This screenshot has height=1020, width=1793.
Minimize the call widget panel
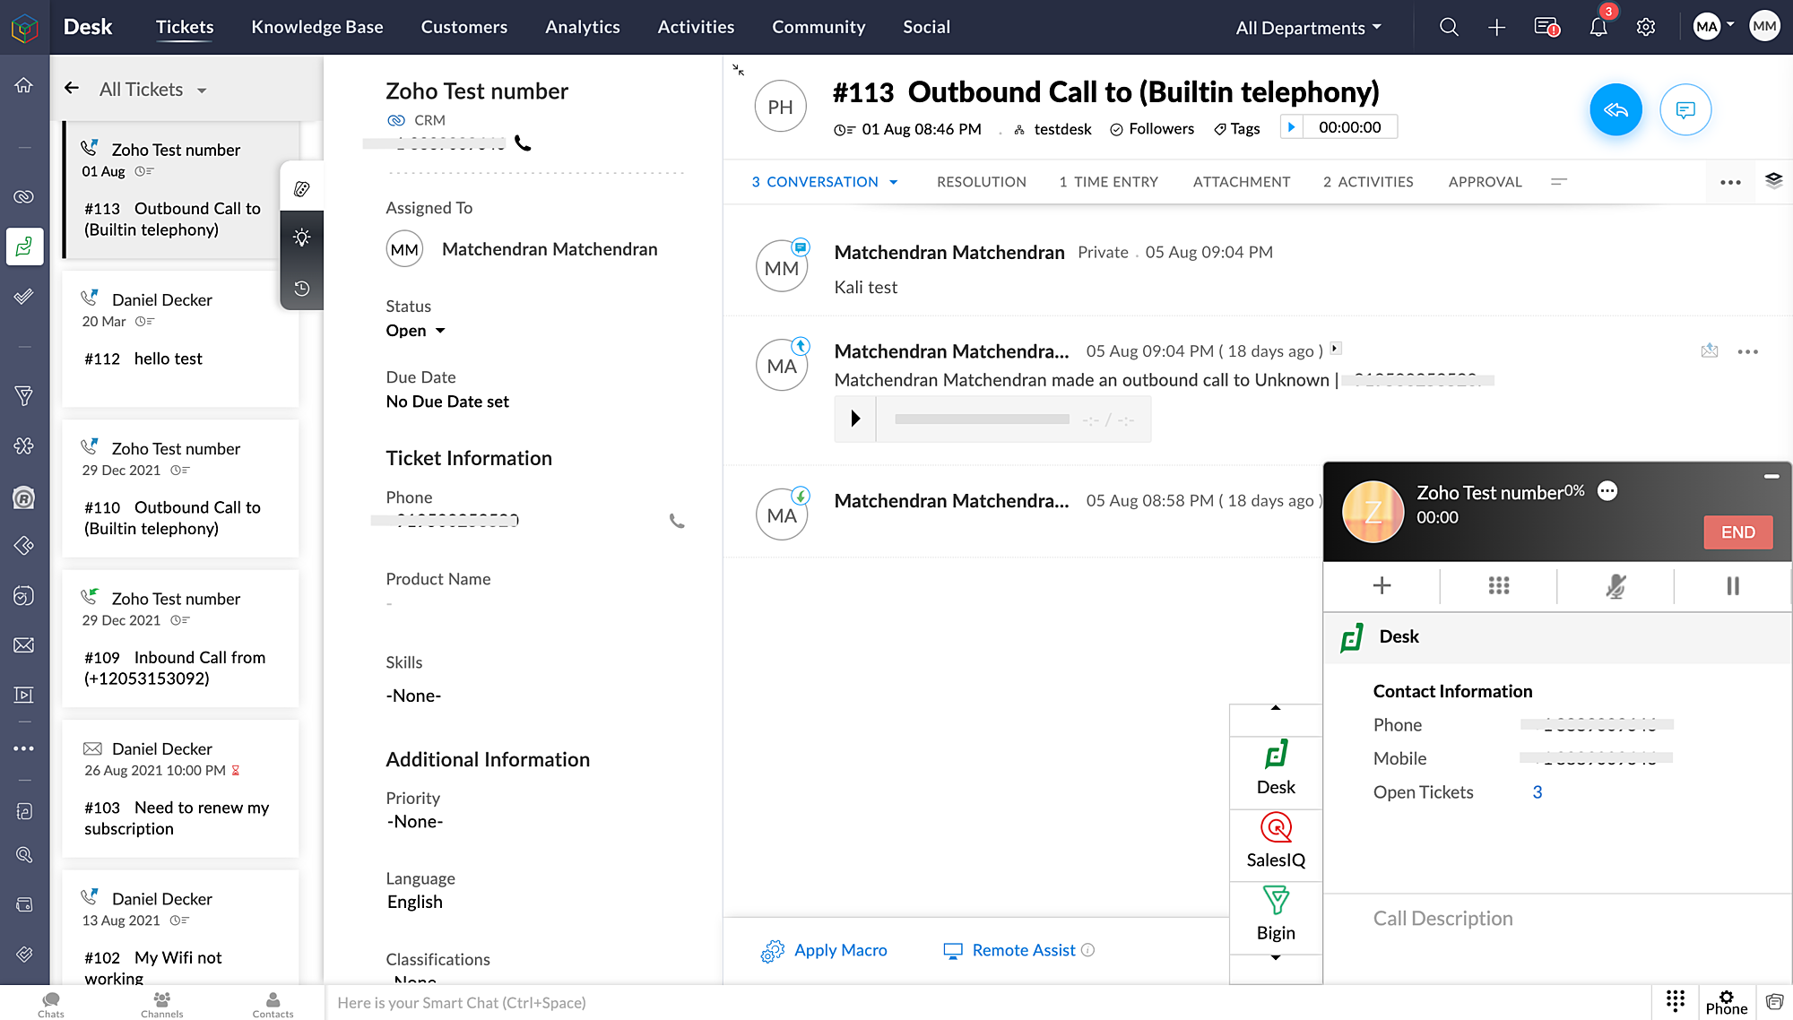click(x=1771, y=476)
